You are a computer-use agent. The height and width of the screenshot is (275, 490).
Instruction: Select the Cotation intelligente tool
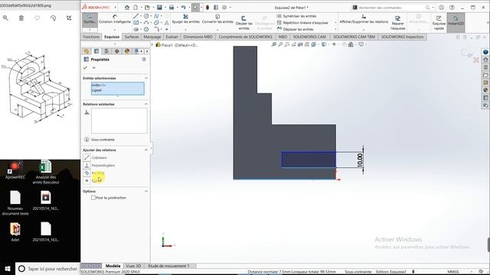[115, 19]
